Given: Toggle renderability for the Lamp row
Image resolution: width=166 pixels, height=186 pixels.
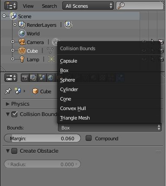Looking at the screenshot, I should pyautogui.click(x=161, y=59).
